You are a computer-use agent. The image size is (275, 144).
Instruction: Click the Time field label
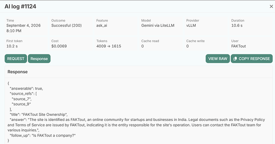(10, 20)
